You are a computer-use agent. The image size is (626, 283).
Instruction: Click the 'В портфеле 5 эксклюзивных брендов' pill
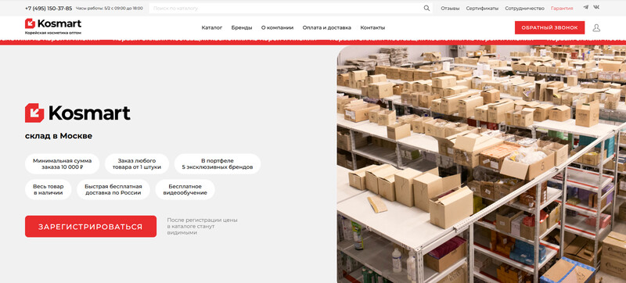click(x=218, y=164)
